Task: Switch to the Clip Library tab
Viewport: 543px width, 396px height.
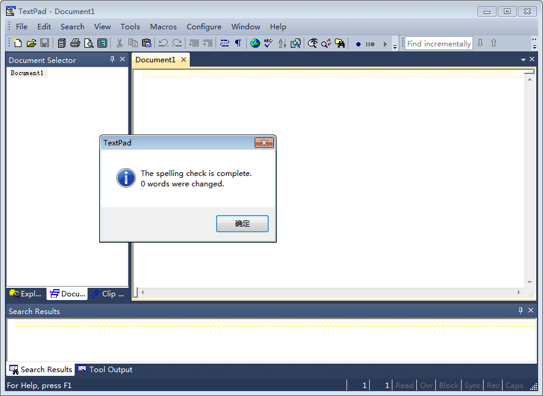Action: point(108,294)
